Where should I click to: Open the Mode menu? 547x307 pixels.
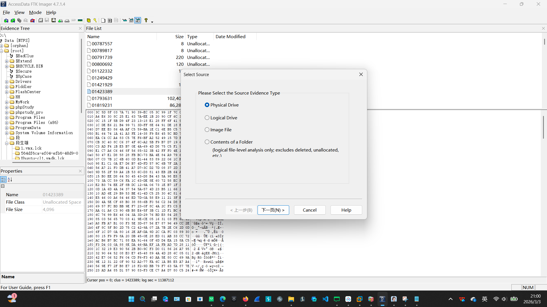[x=35, y=13]
